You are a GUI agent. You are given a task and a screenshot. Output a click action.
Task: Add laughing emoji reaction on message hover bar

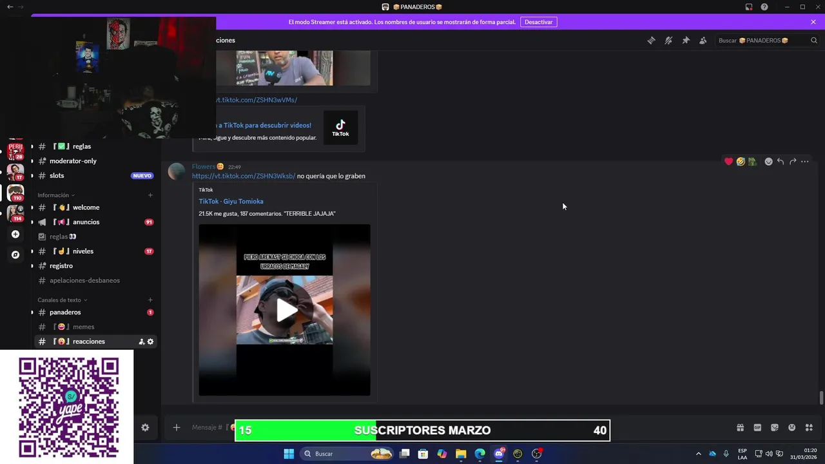741,162
